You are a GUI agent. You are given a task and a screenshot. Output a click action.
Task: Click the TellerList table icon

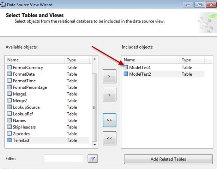click(10, 140)
